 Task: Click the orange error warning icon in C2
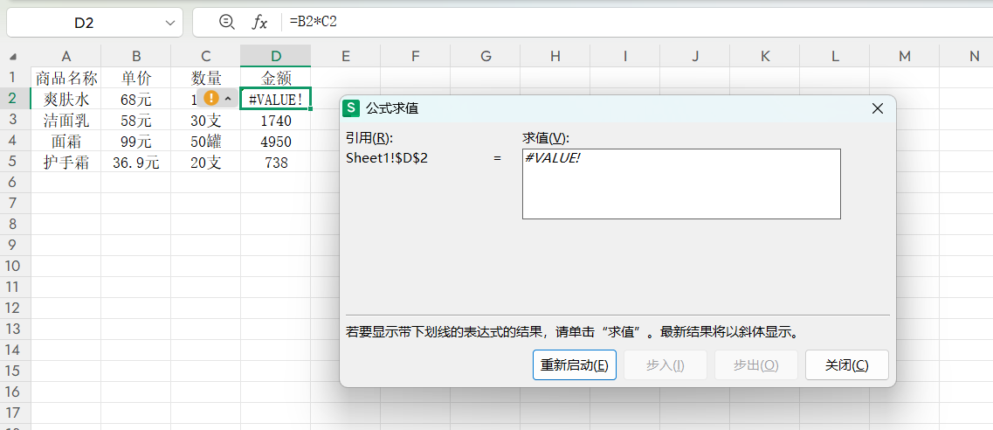[210, 98]
